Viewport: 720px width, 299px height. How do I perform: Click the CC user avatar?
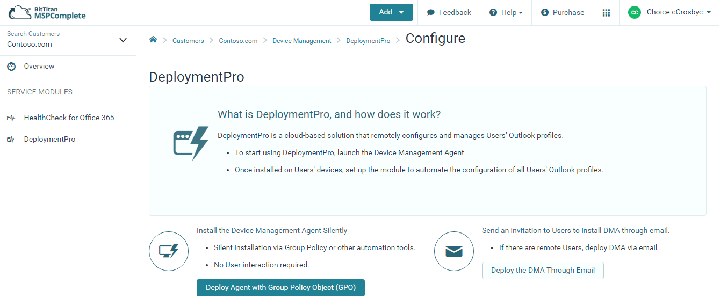pos(635,12)
